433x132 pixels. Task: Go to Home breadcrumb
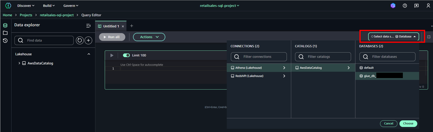[8, 15]
